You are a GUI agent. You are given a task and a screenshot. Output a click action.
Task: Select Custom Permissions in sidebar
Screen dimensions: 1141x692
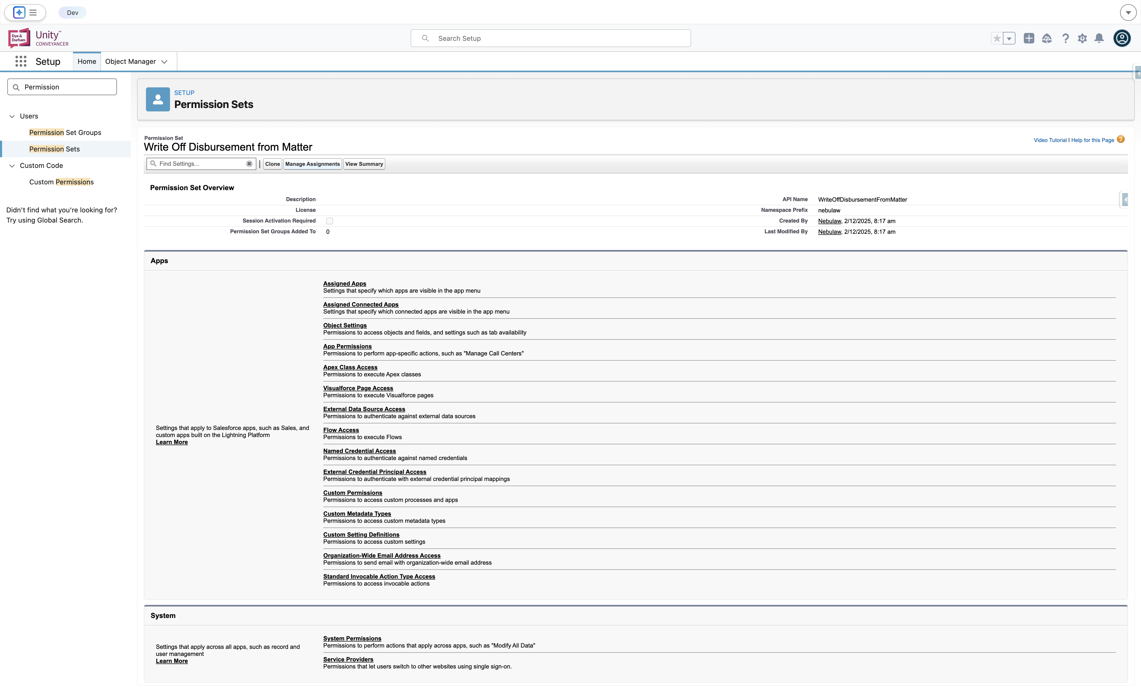tap(61, 182)
